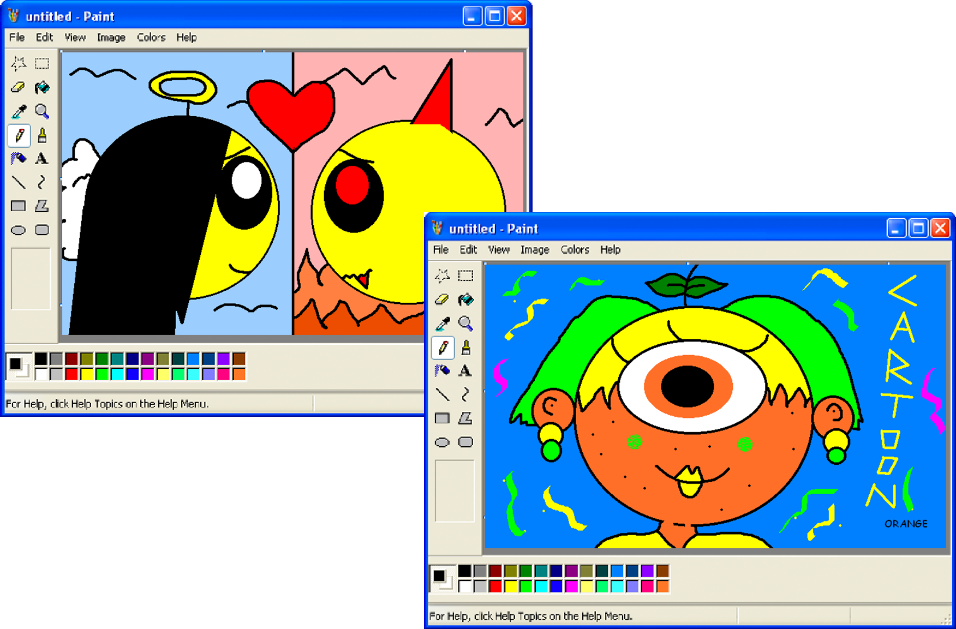The image size is (956, 629).
Task: Activate the Magnifier tool
Action: [x=466, y=324]
